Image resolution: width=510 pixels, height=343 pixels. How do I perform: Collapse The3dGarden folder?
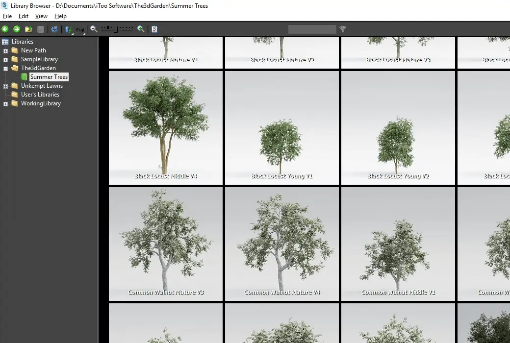pyautogui.click(x=5, y=68)
